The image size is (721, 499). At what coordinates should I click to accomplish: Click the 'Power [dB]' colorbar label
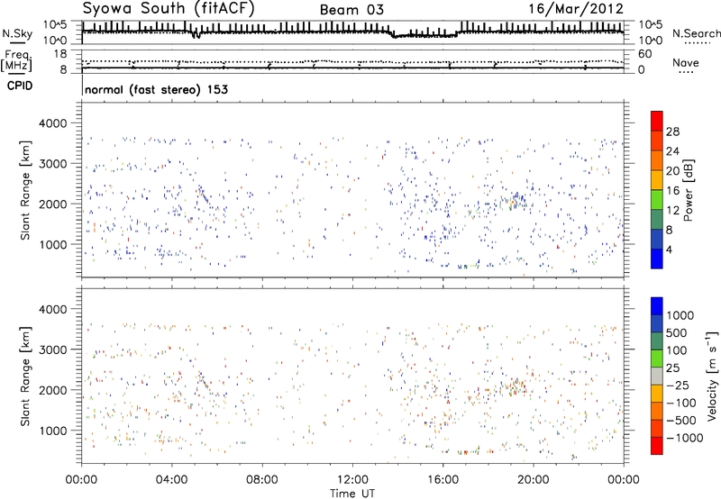pyautogui.click(x=689, y=190)
